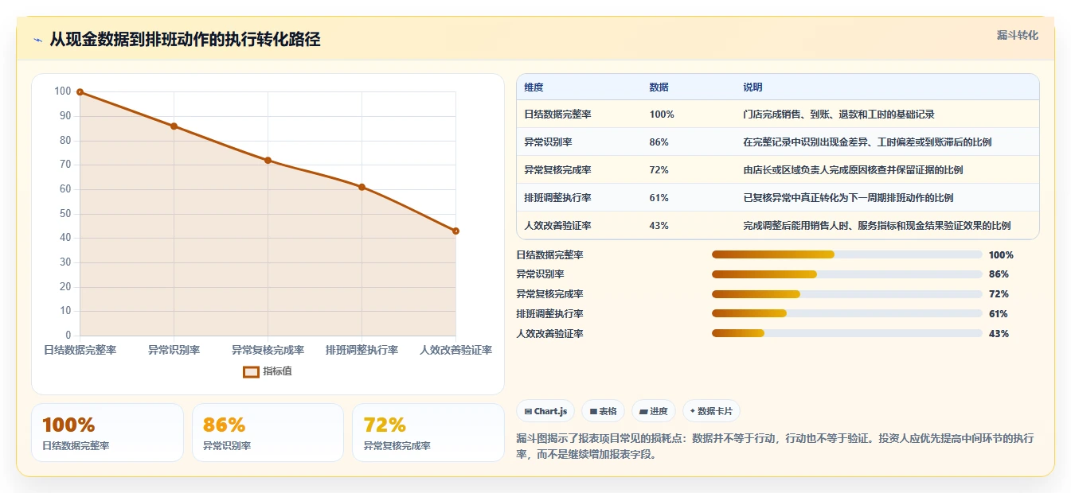Click the 43% progress bar value
Screen dimensions: 1071x493
998,333
